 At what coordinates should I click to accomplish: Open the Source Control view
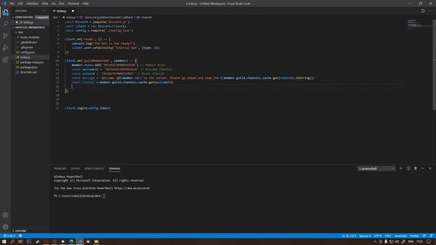pos(5,36)
